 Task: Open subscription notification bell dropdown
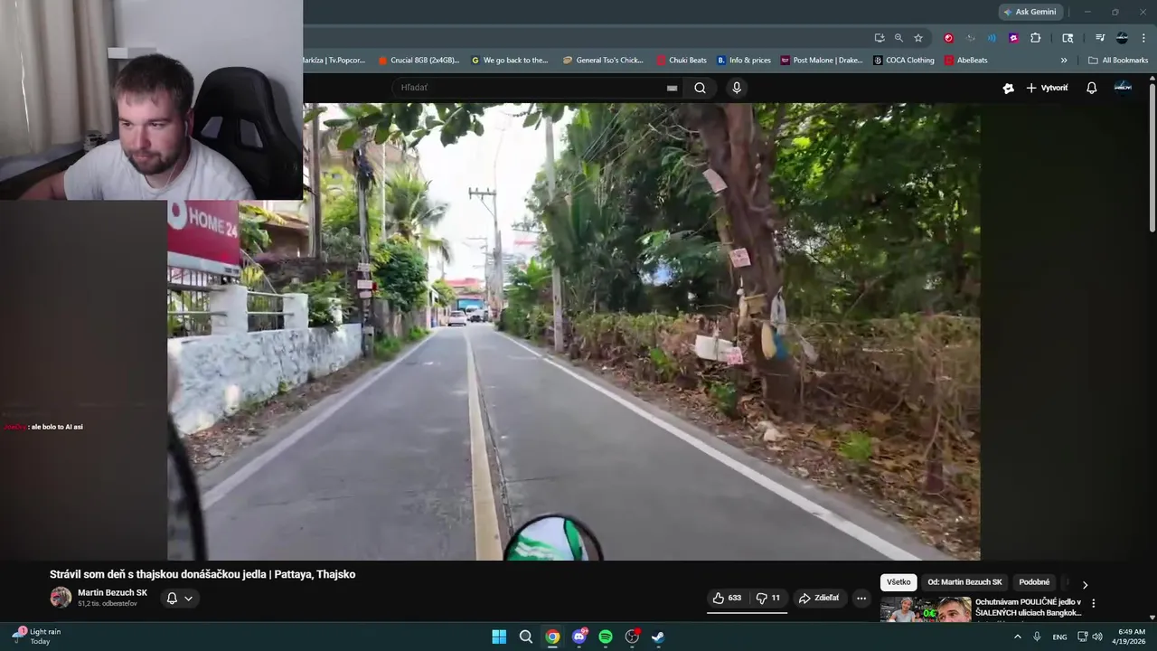click(180, 598)
